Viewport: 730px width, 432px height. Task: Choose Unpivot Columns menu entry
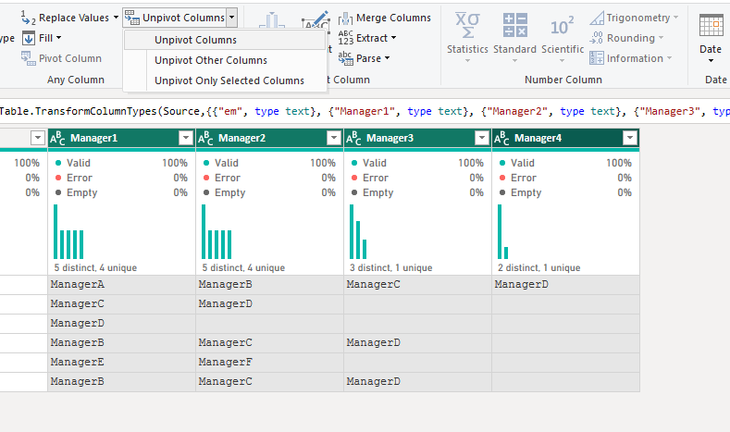[225, 40]
